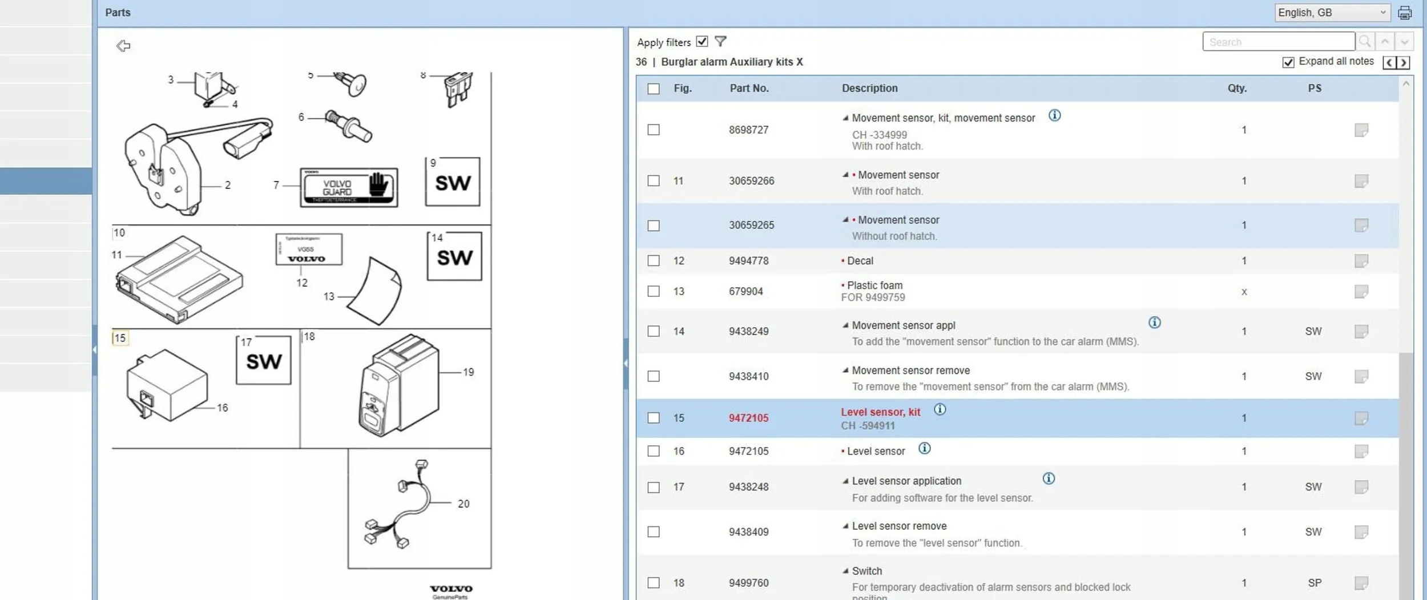Open the English, GB language dropdown
Viewport: 1427px width, 600px height.
coord(1332,13)
